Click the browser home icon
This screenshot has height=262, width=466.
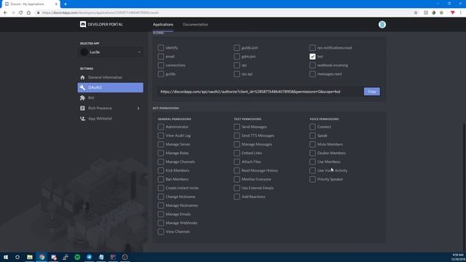coord(28,13)
